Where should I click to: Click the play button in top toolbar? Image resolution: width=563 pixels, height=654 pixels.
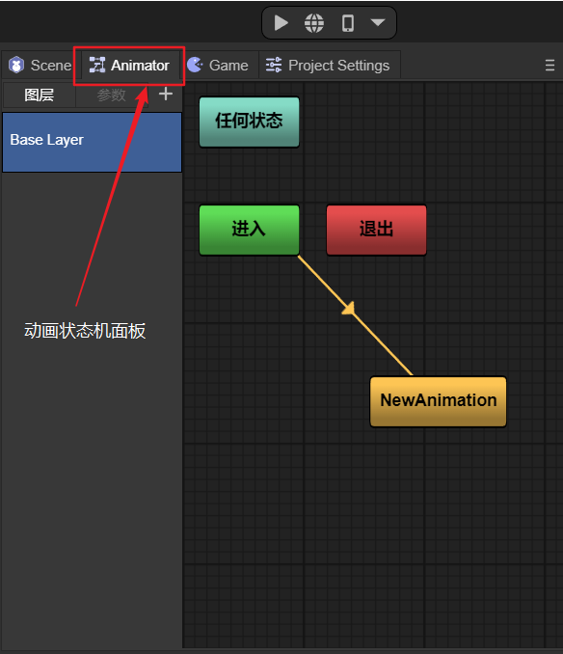click(x=281, y=23)
